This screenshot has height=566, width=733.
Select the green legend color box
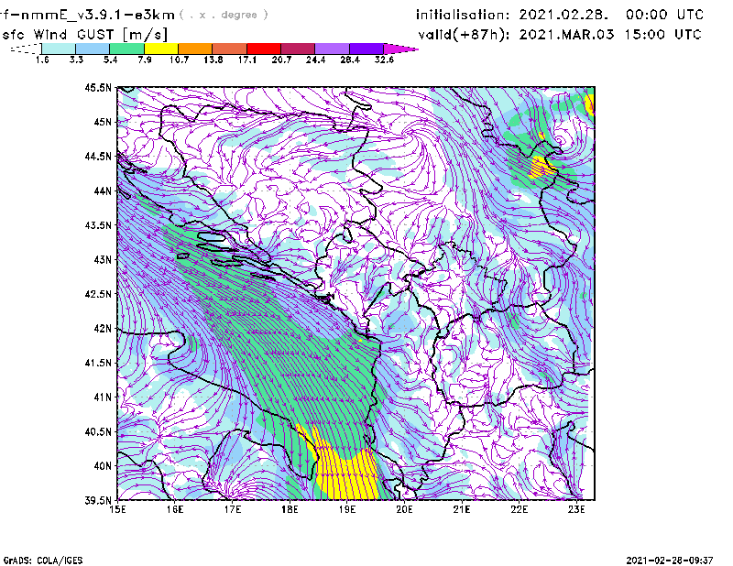126,49
